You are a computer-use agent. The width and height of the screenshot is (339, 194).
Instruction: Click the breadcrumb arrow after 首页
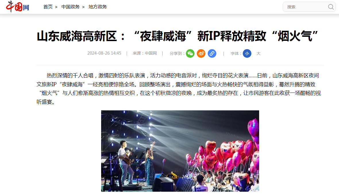[56, 7]
